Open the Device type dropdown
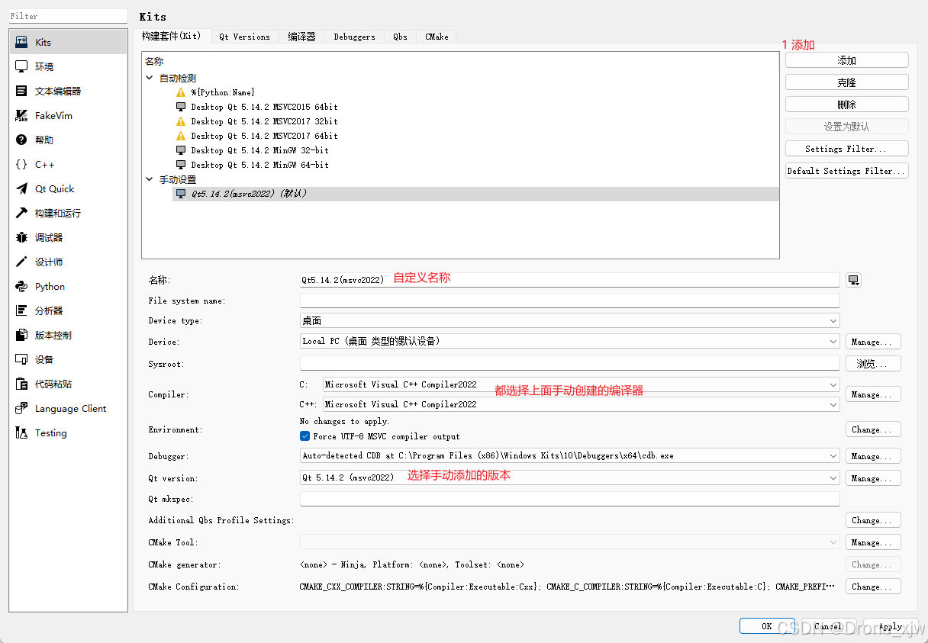 coord(569,321)
